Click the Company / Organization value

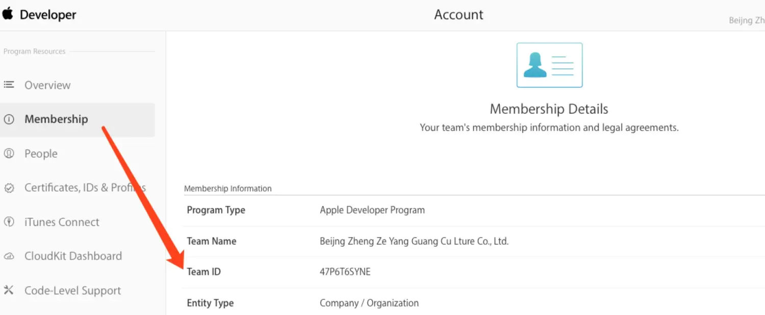coord(369,303)
